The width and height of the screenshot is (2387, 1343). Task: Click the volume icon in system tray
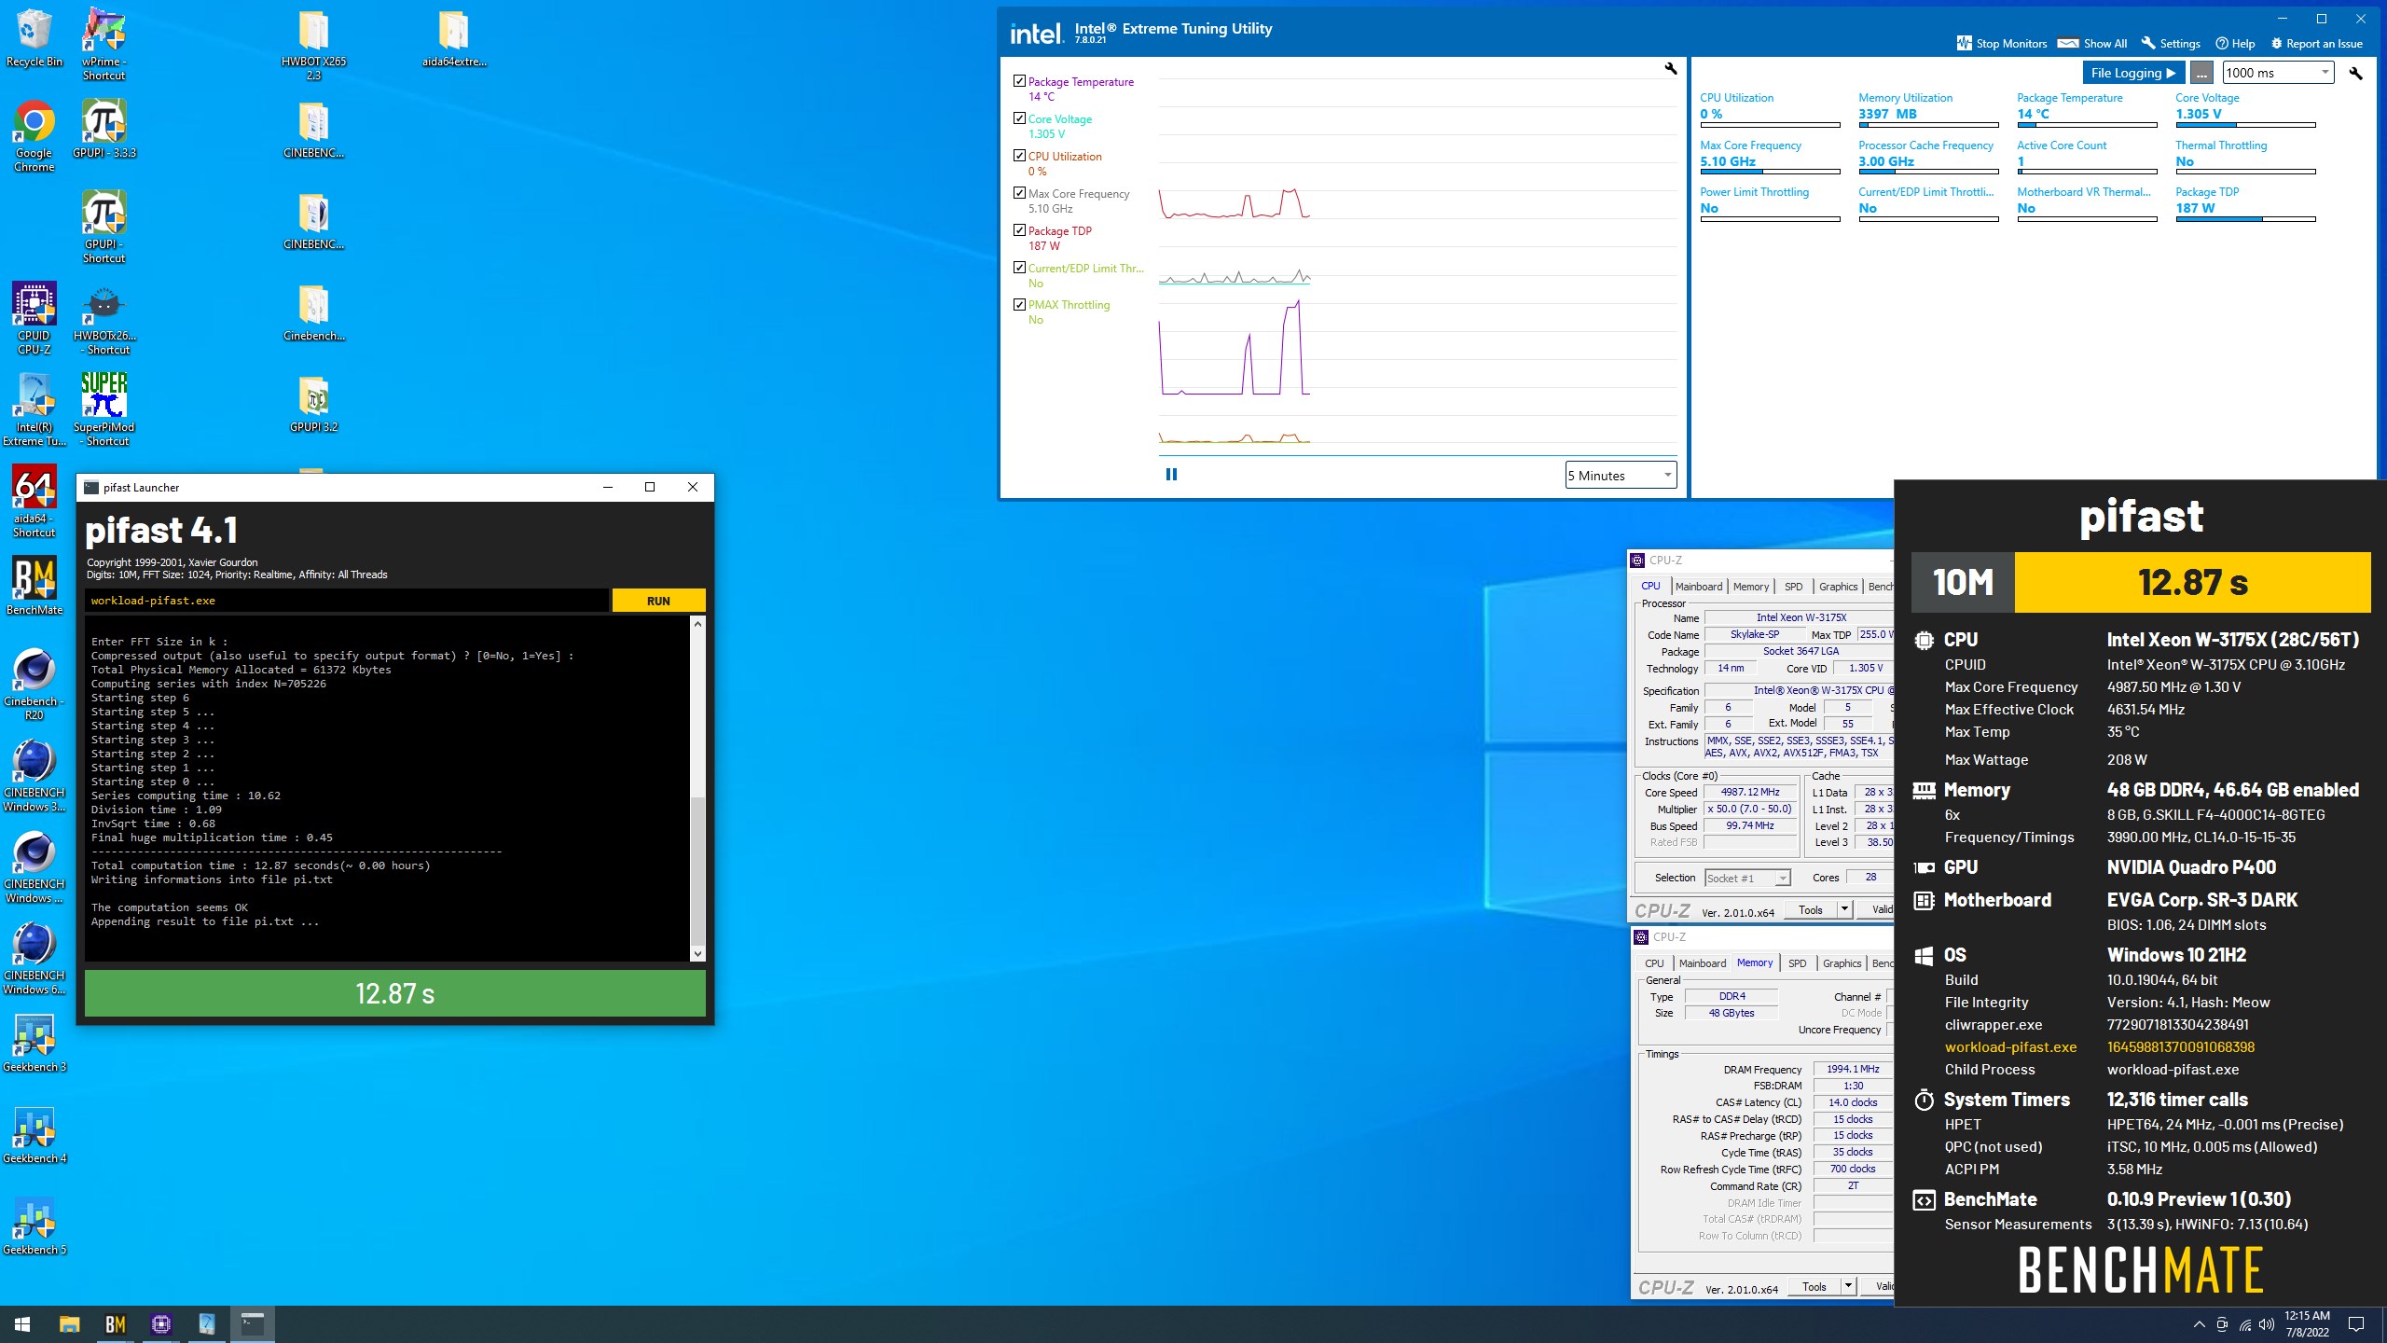tap(2266, 1324)
